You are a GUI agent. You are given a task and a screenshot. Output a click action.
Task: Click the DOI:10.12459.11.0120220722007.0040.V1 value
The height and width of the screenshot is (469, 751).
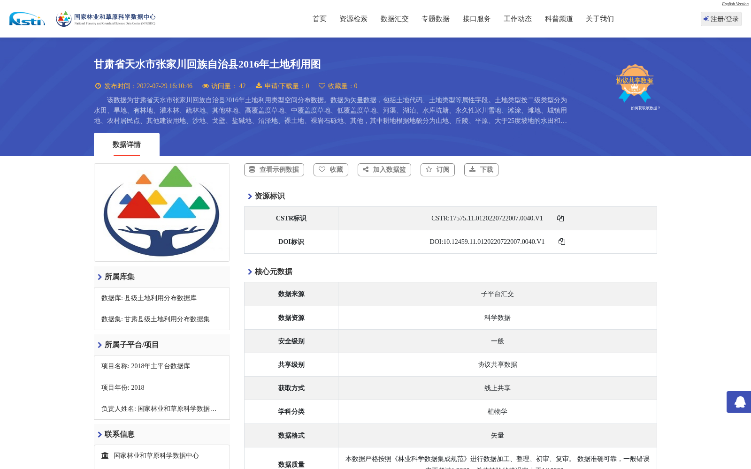point(487,242)
